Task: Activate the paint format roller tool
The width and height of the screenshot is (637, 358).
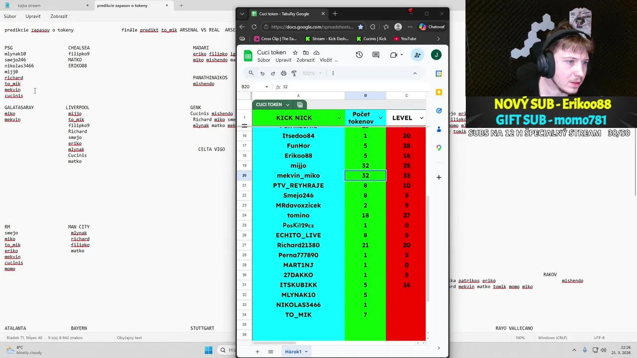Action: tap(294, 73)
